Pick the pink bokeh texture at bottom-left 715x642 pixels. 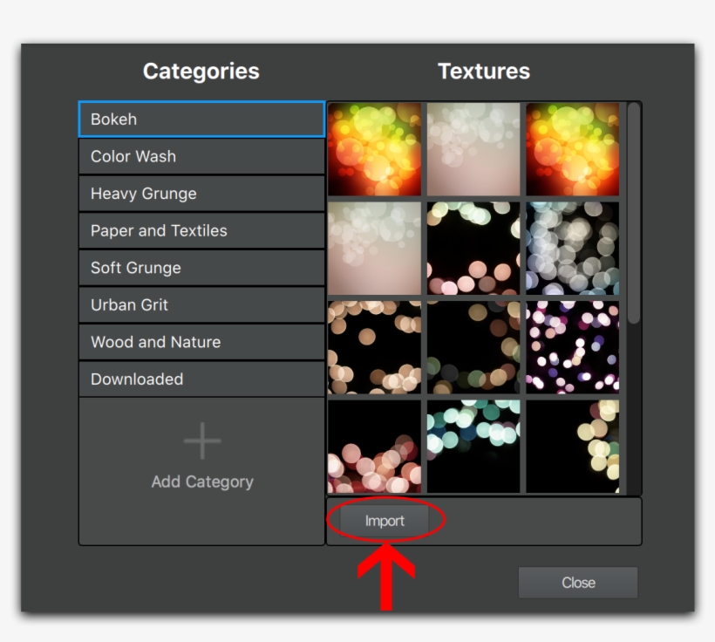click(375, 446)
